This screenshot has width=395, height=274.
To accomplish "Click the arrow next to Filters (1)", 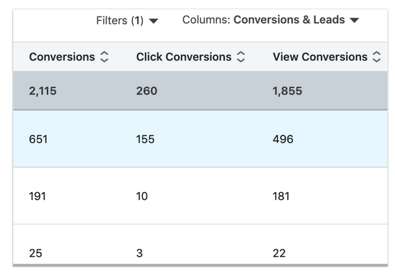I will pos(154,21).
